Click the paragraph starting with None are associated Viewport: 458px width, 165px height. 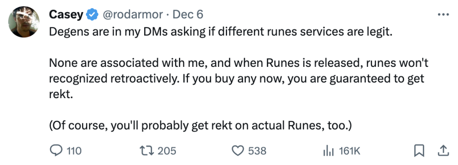(239, 79)
